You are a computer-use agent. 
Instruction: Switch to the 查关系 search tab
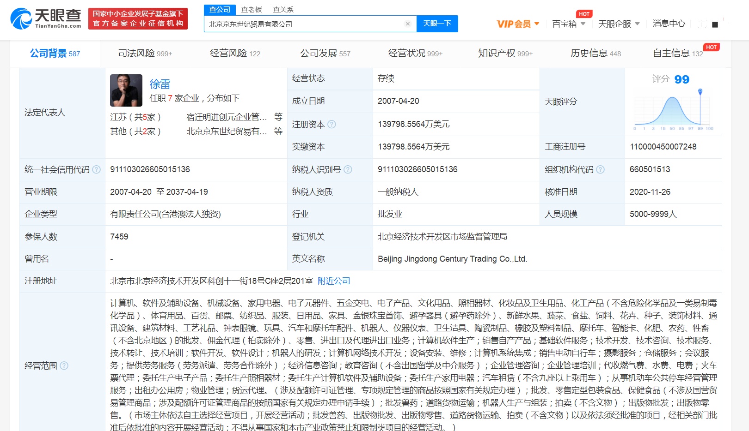click(x=283, y=9)
